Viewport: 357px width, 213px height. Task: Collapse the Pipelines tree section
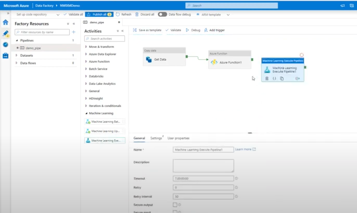(17, 40)
